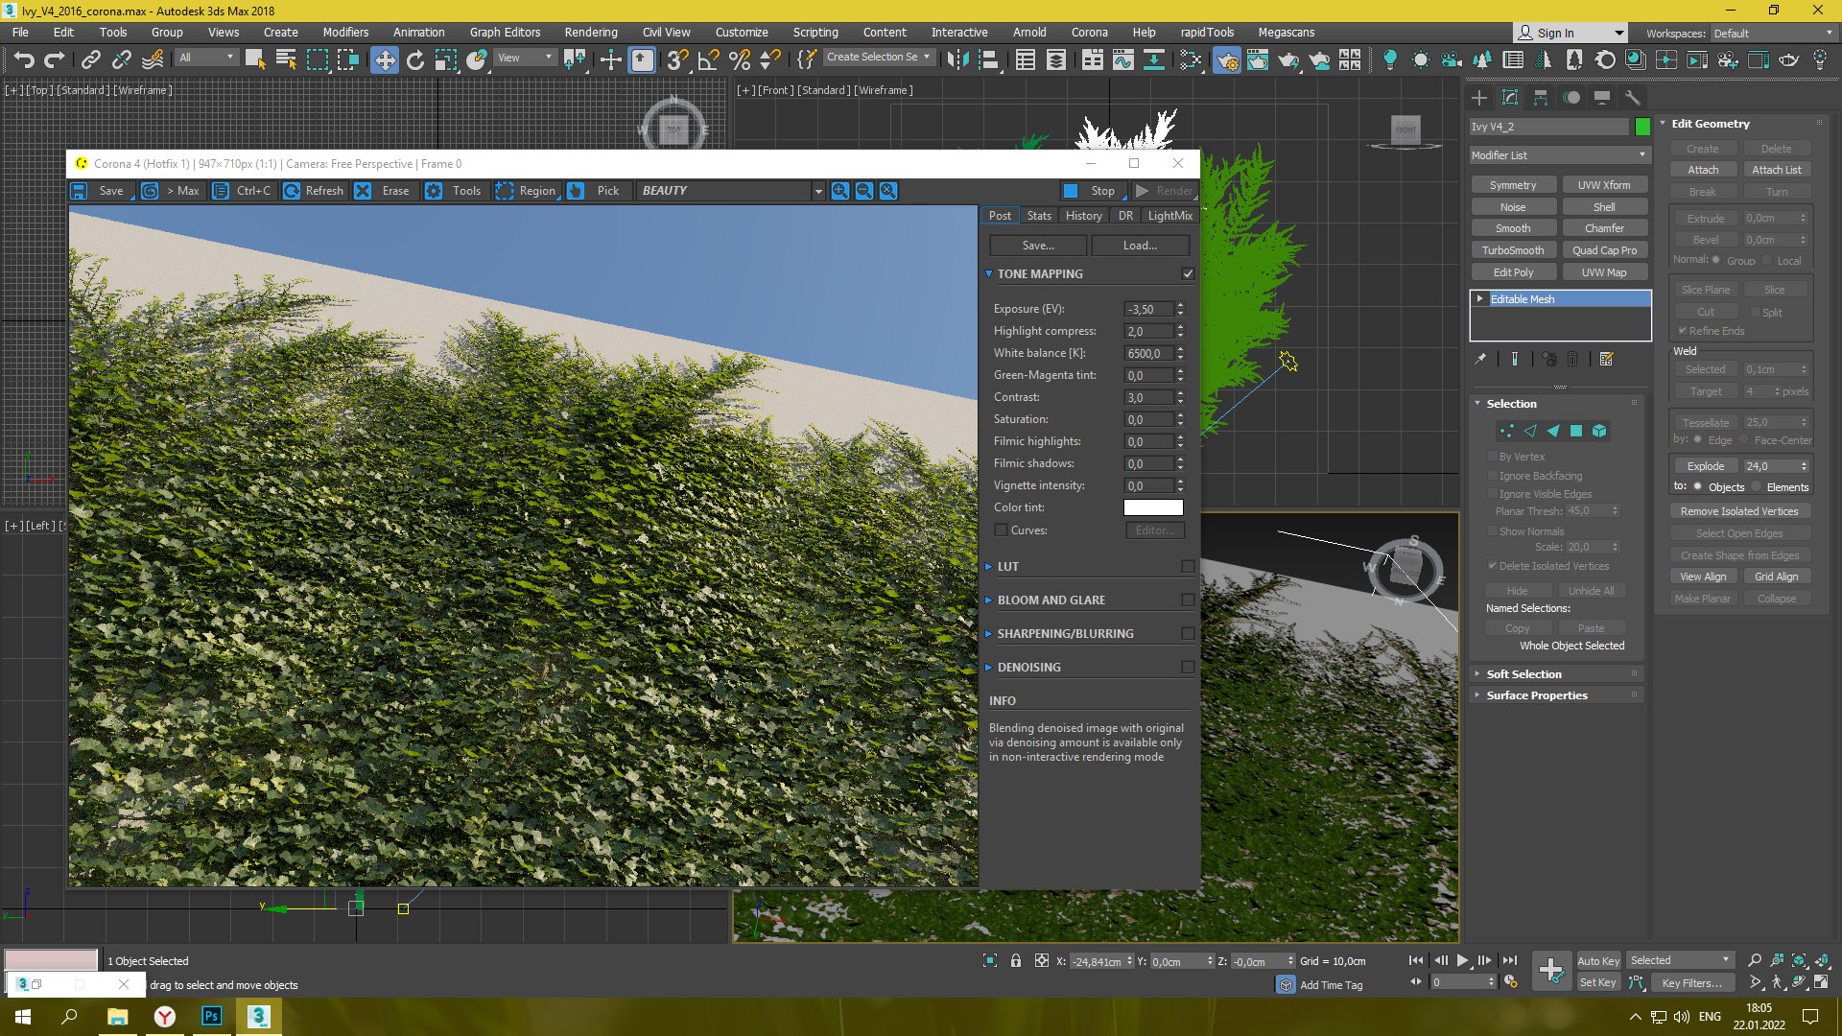Click the TurboSmooth modifier button
The width and height of the screenshot is (1842, 1036).
[1513, 250]
